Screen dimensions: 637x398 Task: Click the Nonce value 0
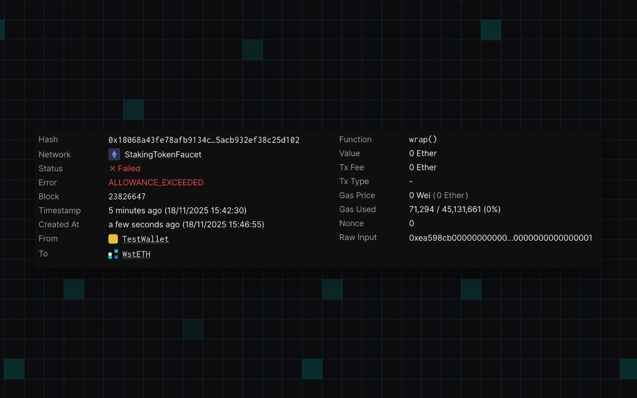tap(412, 223)
